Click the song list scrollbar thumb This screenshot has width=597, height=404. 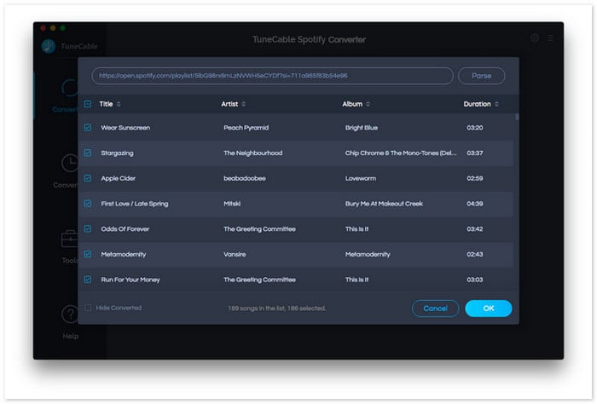click(x=517, y=117)
